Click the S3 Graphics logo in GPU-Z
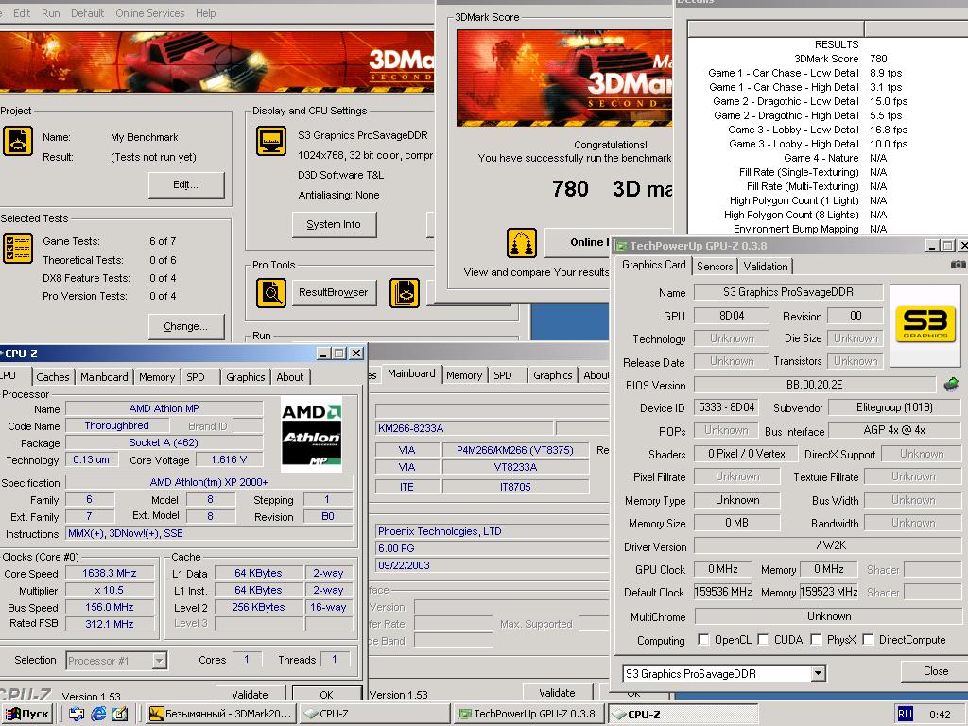968x726 pixels. pos(925,325)
